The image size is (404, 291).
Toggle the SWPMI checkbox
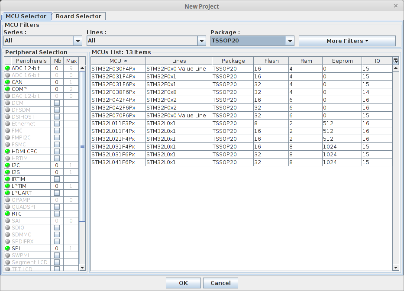coord(57,255)
